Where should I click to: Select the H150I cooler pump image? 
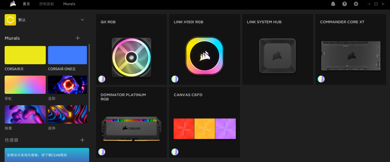click(204, 56)
